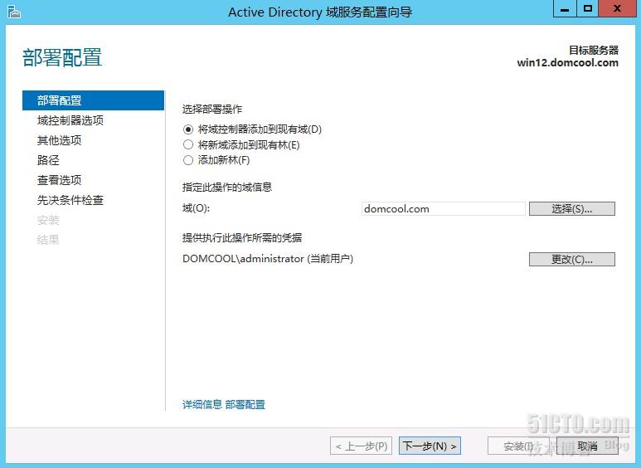Screen dimensions: 641x468
Task: Click the 提供执行此操作所需的凭据 label
Action: click(x=242, y=237)
